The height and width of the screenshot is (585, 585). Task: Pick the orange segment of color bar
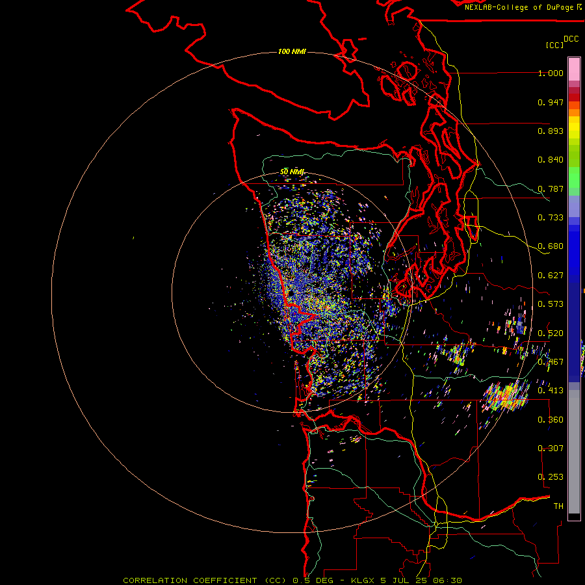click(x=574, y=112)
